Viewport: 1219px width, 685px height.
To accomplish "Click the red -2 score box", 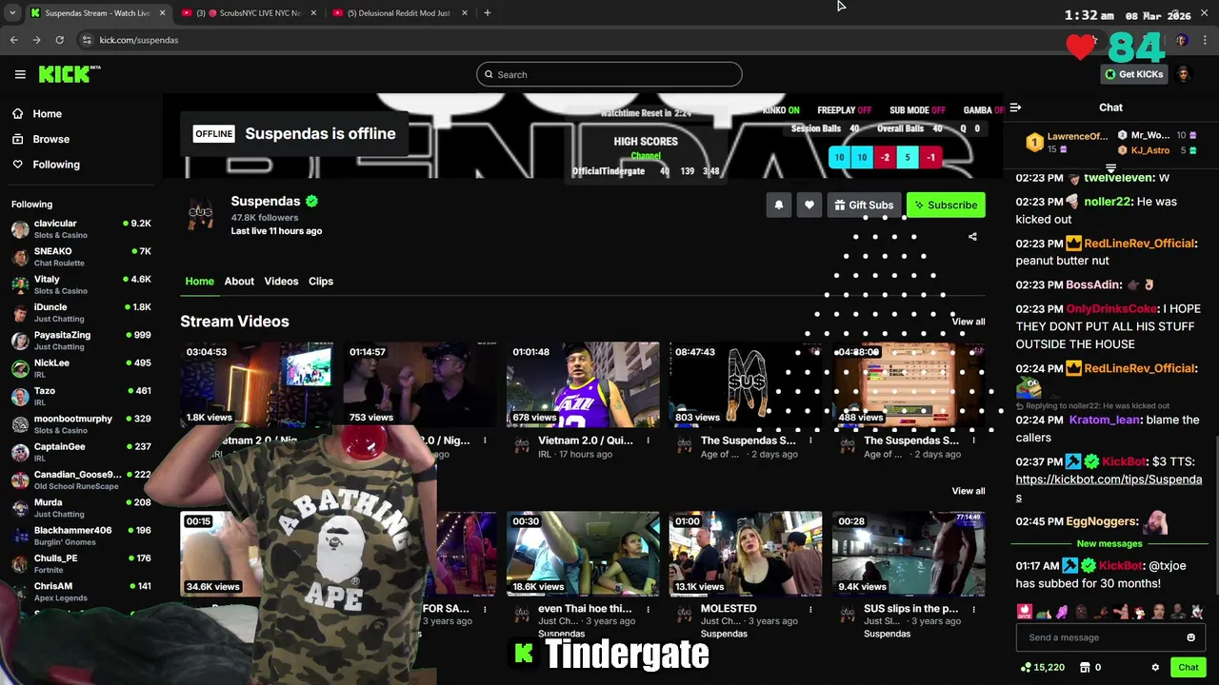I will 885,157.
